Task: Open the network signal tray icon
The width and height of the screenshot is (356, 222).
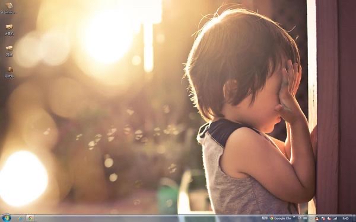Action: (335, 218)
